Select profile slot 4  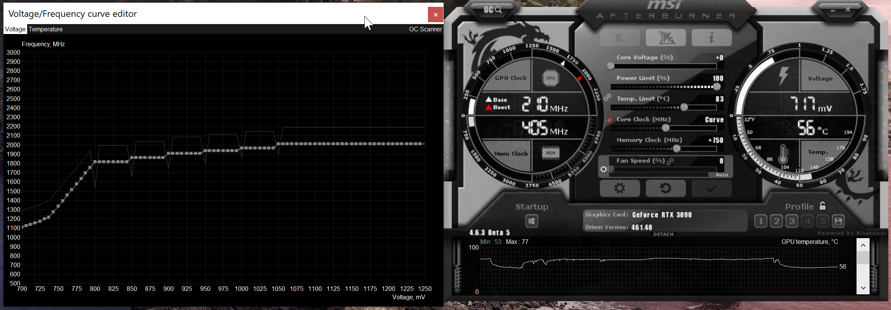click(808, 221)
